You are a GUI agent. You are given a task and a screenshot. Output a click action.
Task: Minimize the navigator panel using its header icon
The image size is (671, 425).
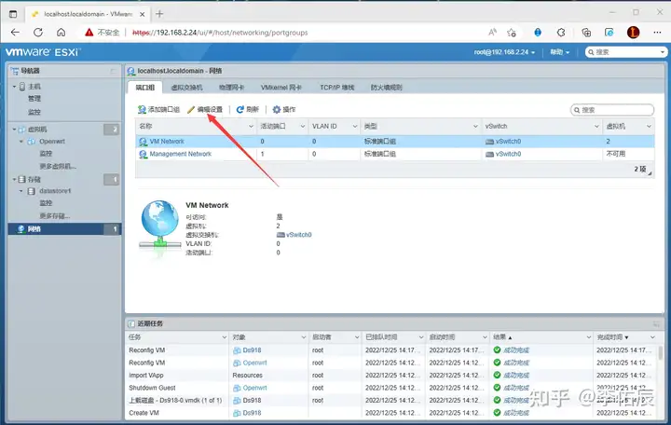pos(113,71)
